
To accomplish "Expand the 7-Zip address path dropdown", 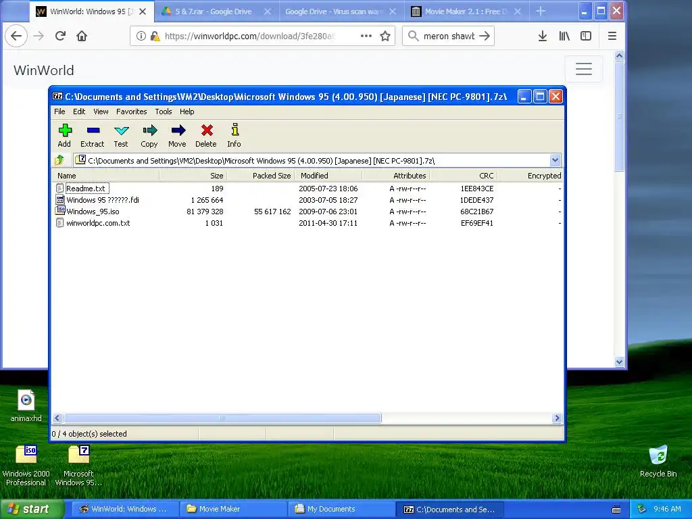I will pyautogui.click(x=555, y=160).
